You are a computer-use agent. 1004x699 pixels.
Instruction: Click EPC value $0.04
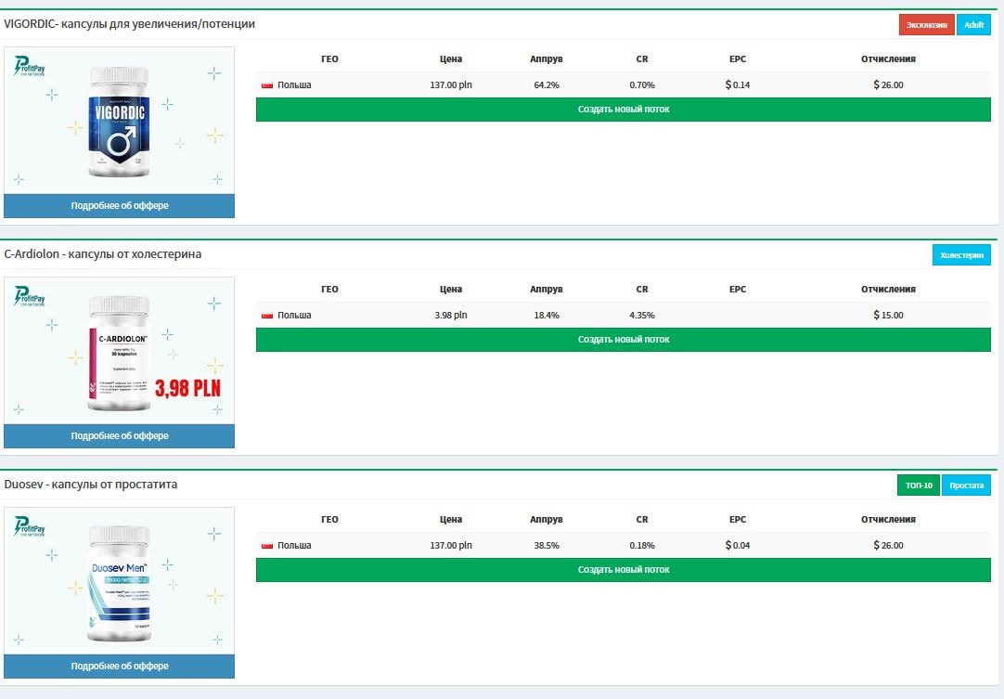738,546
